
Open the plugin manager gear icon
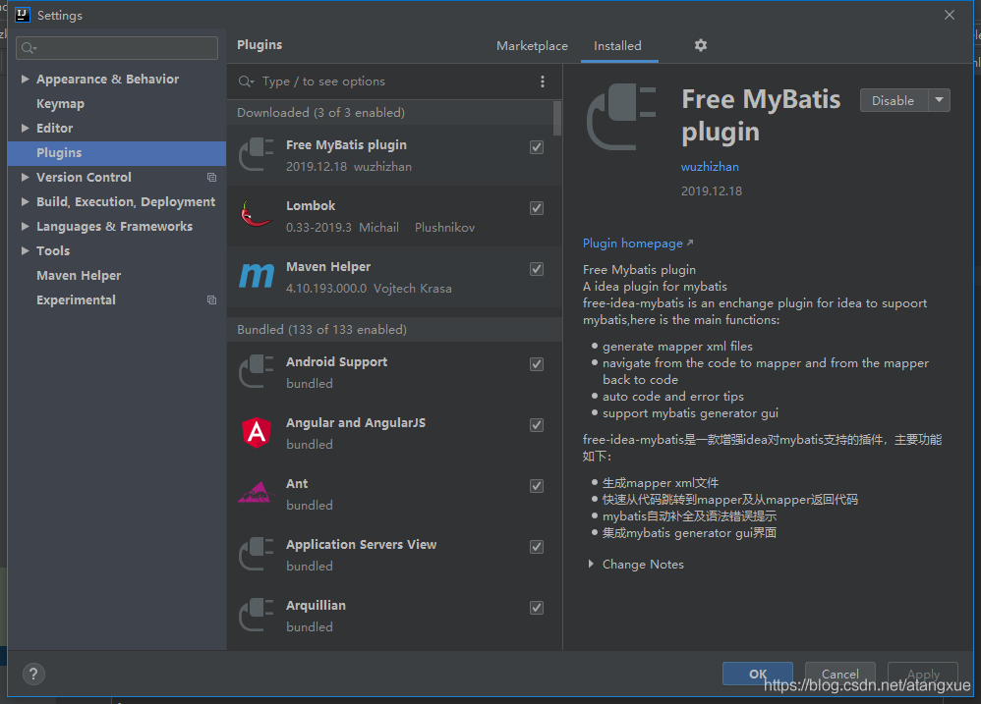(700, 45)
